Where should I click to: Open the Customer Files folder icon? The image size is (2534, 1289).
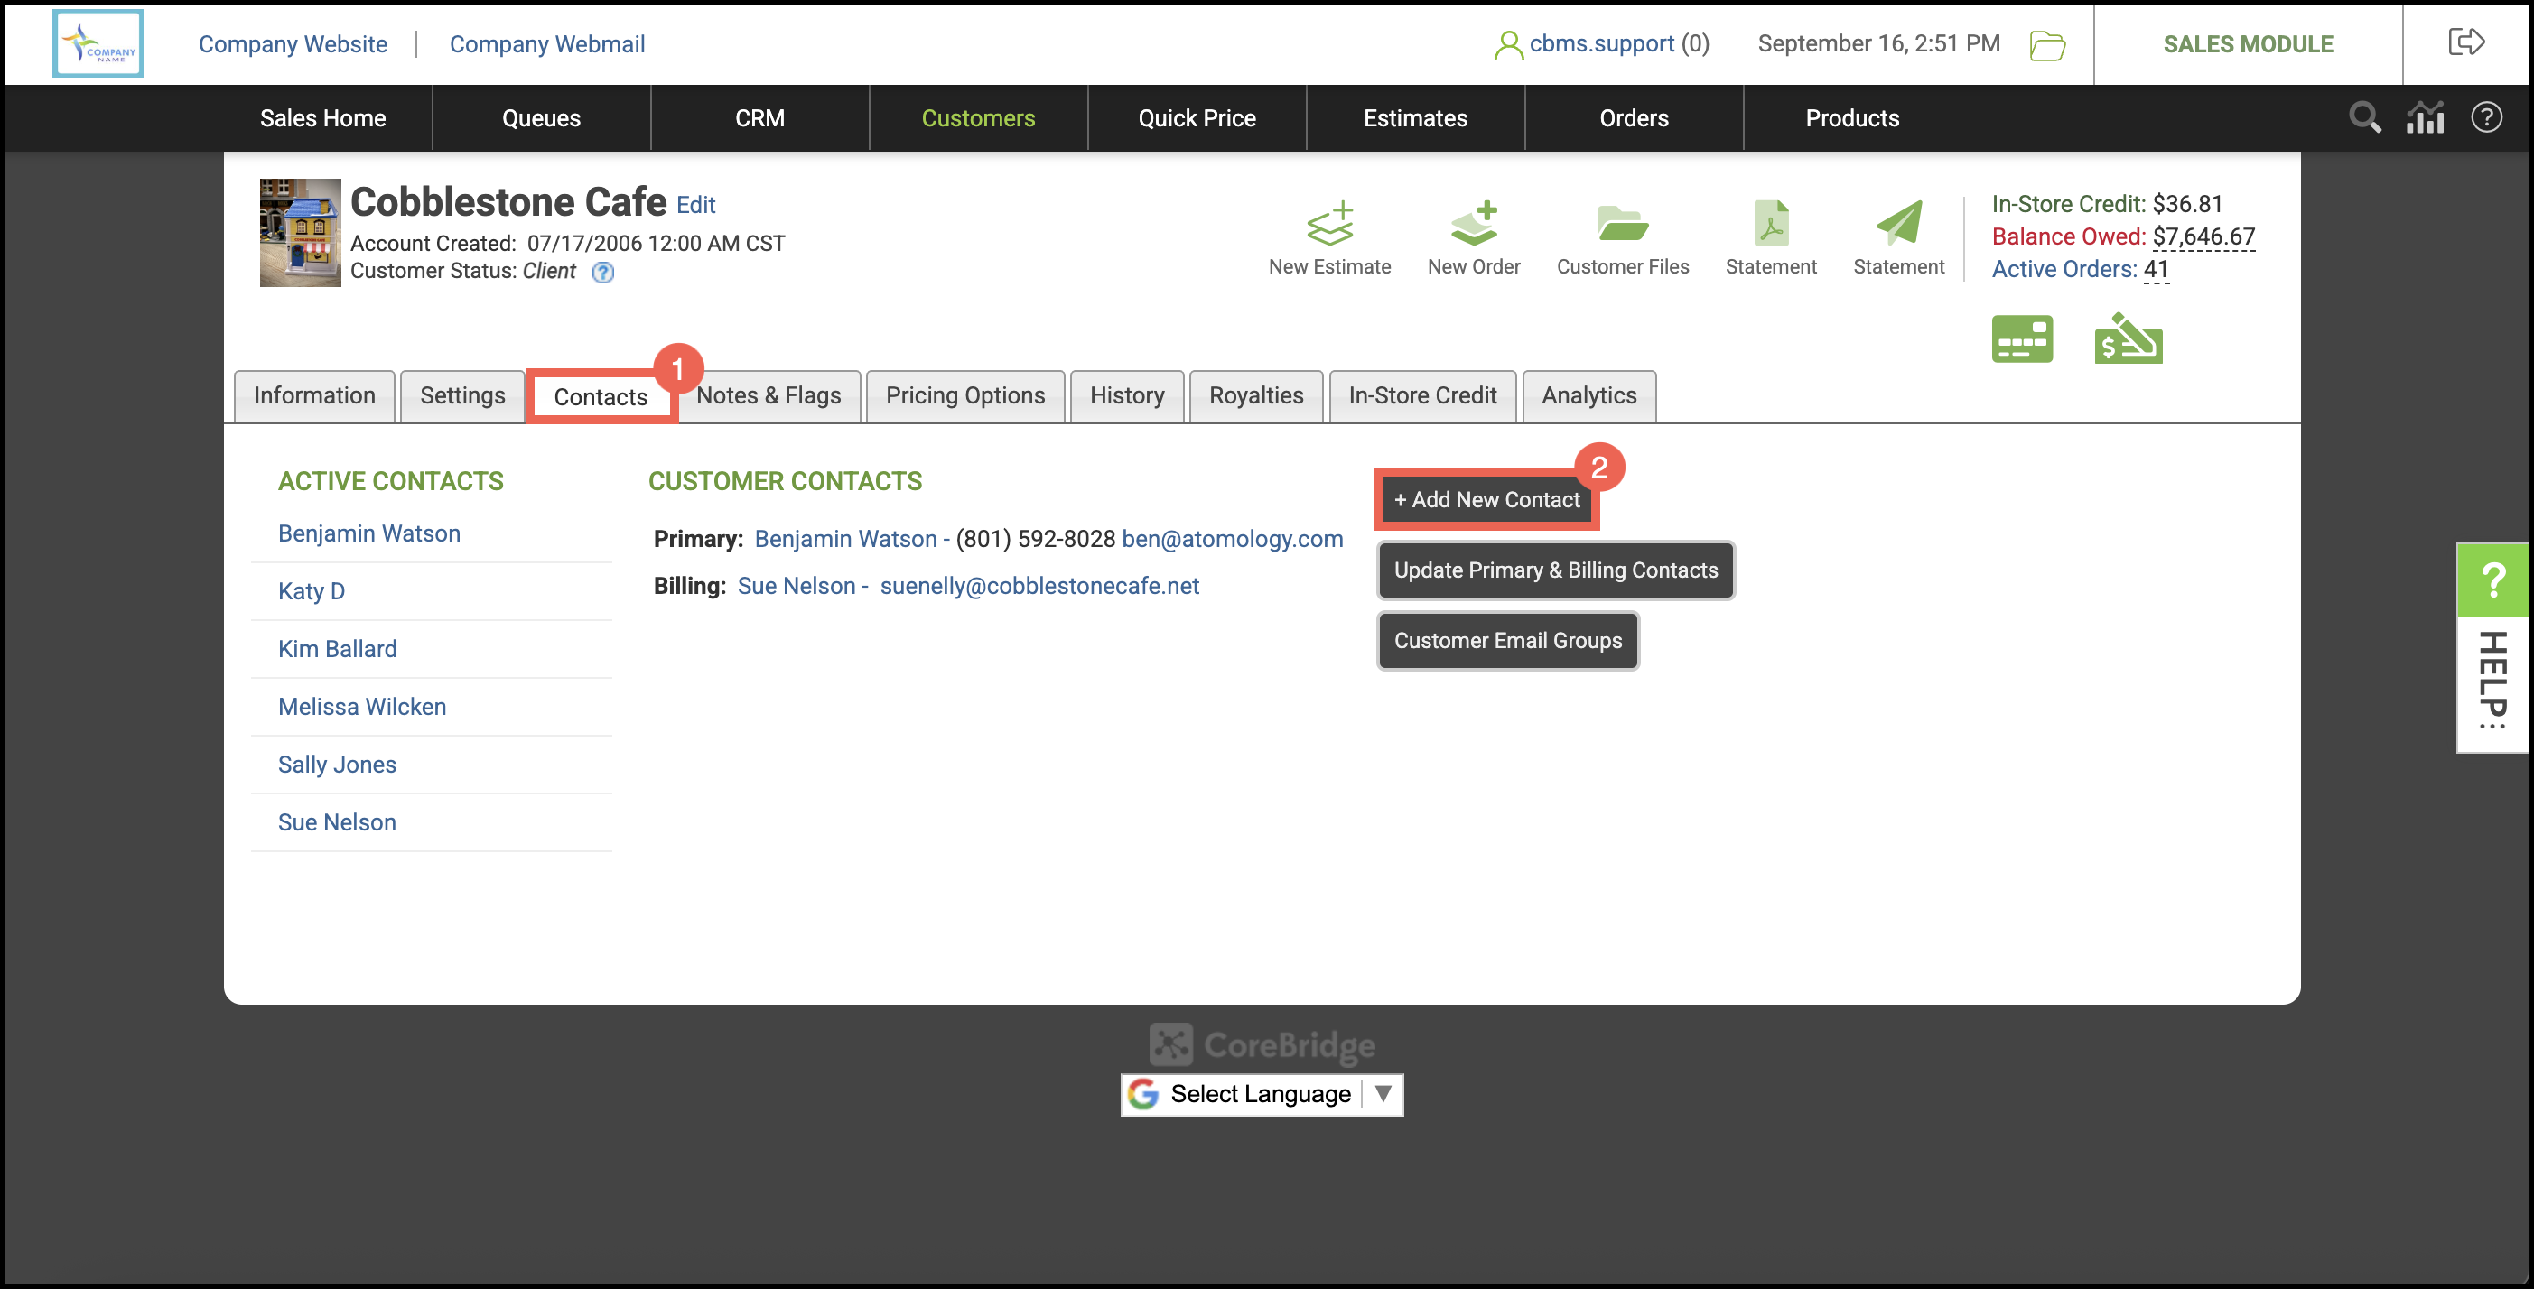tap(1621, 225)
